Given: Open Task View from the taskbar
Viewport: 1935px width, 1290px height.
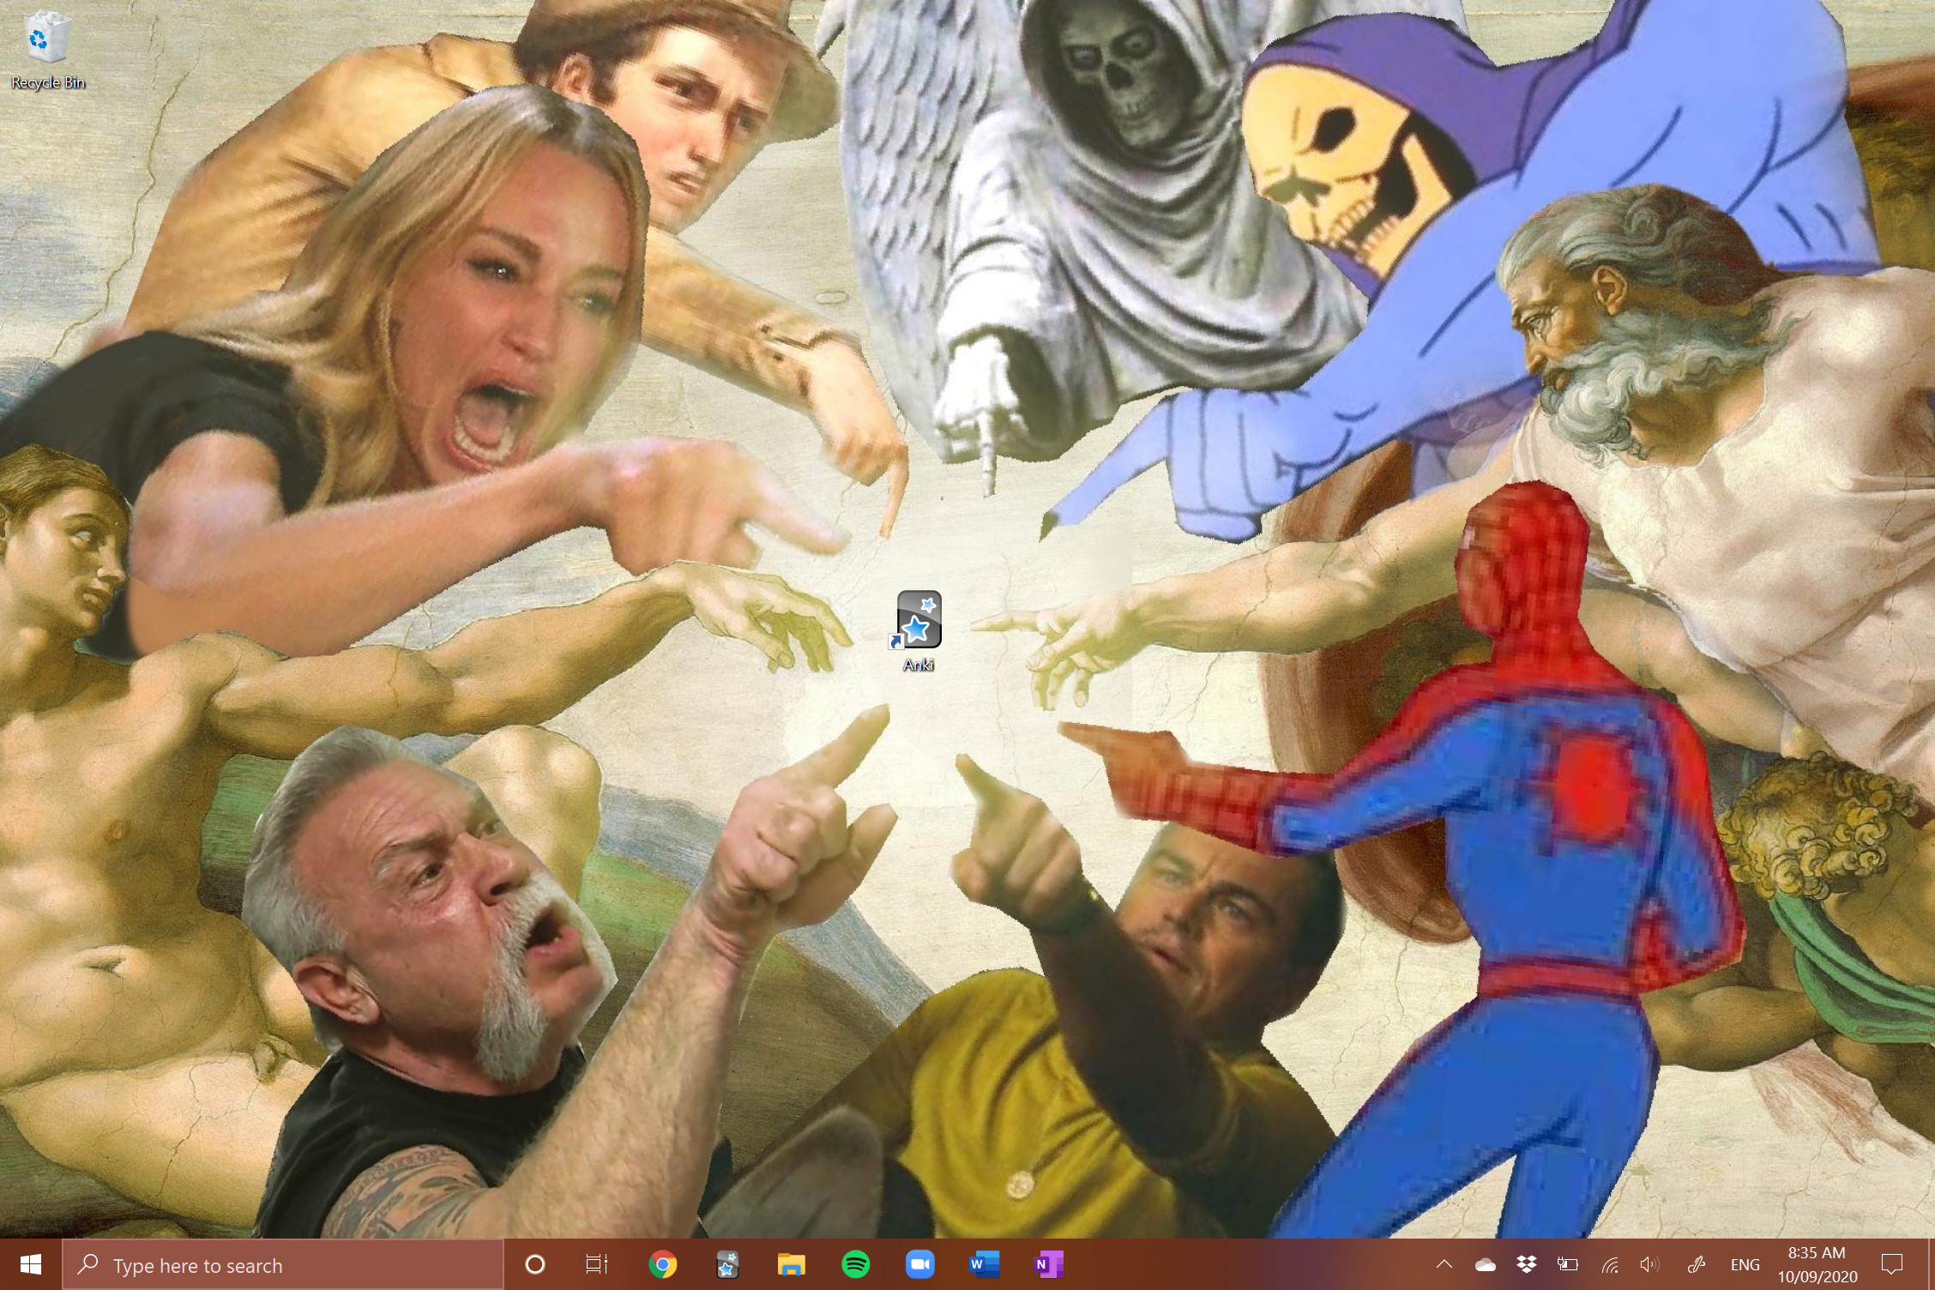Looking at the screenshot, I should (597, 1264).
